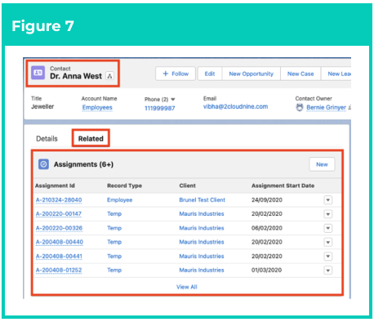This screenshot has height=322, width=374.
Task: Click the date 24/09/2020
Action: click(267, 200)
